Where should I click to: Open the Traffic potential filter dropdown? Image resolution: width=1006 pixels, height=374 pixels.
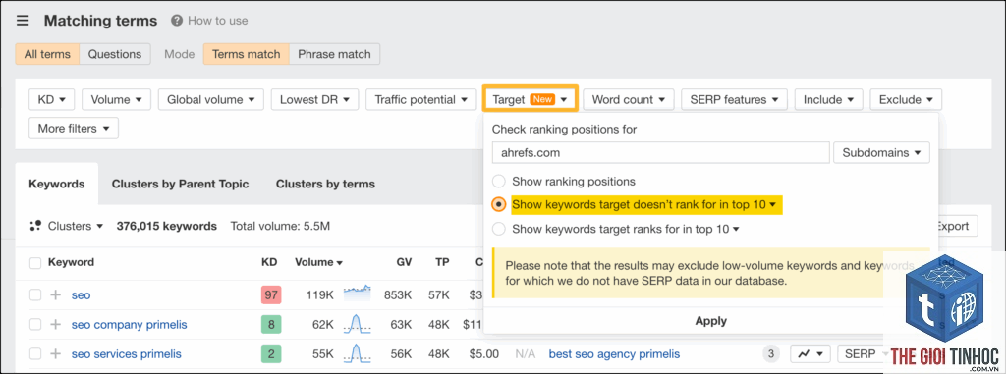coord(420,99)
